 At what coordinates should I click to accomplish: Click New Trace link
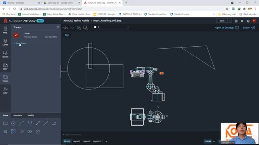(x=19, y=43)
